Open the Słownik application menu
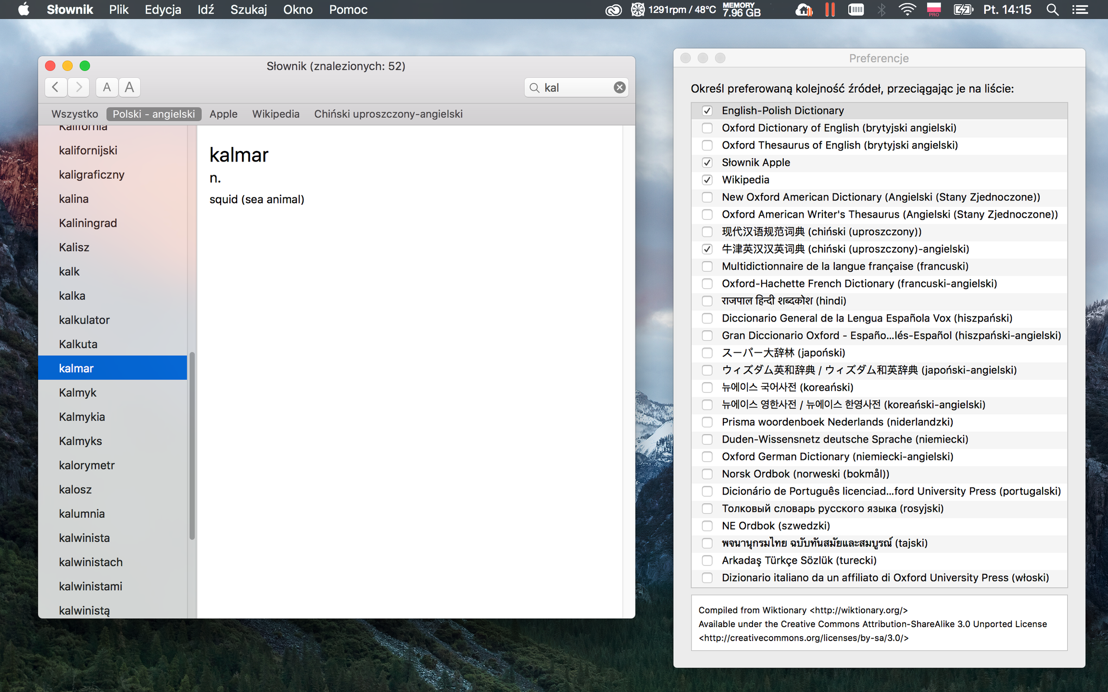1108x692 pixels. (70, 10)
